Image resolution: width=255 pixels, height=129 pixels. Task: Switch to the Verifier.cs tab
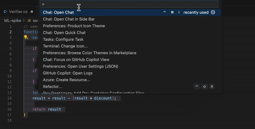click(18, 12)
